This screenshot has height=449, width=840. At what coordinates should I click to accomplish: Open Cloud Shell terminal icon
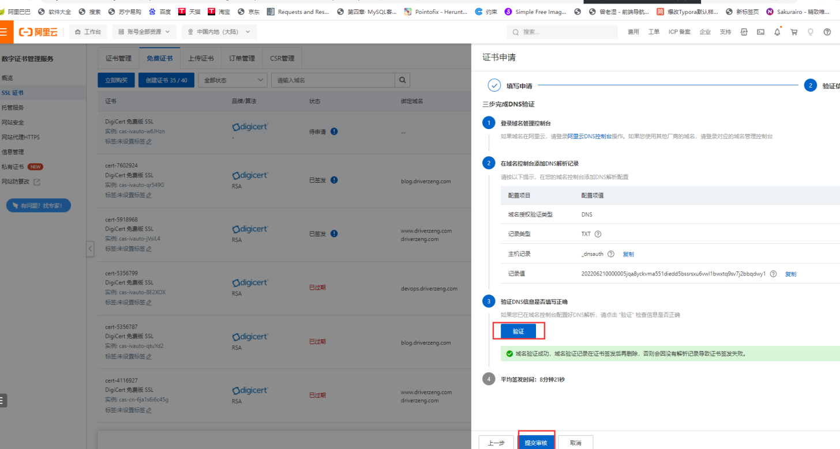[761, 32]
